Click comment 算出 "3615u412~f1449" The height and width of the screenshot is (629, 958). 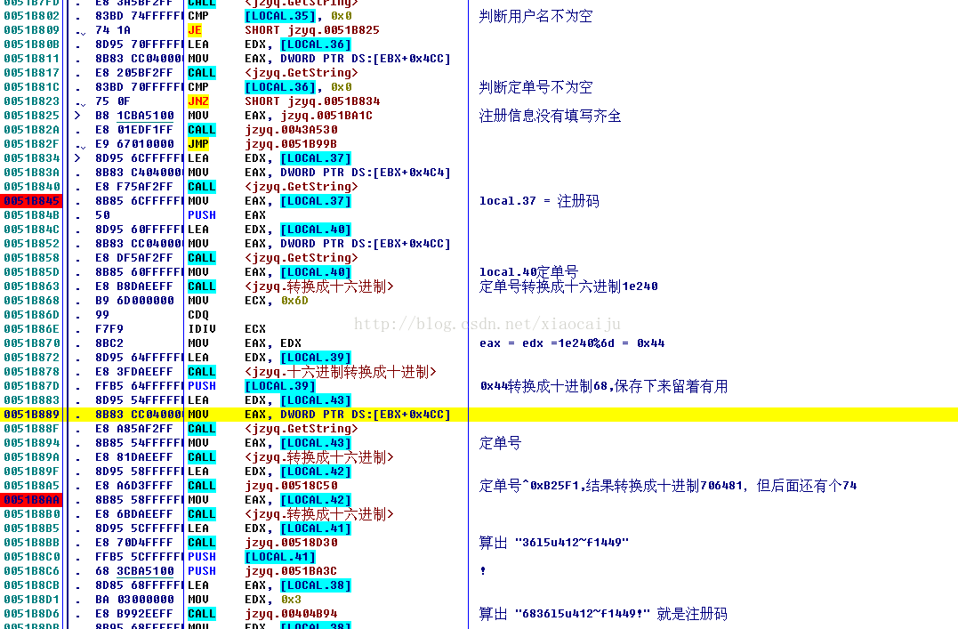pyautogui.click(x=553, y=542)
